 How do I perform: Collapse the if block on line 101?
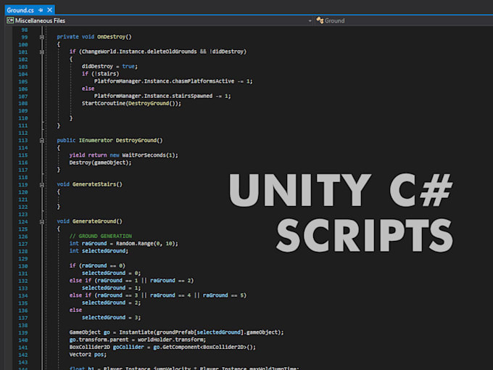pyautogui.click(x=42, y=52)
